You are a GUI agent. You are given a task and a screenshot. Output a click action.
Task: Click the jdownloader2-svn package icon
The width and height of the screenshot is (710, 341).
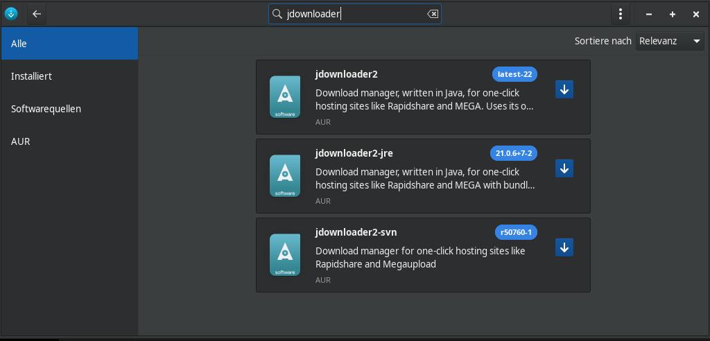(x=285, y=255)
